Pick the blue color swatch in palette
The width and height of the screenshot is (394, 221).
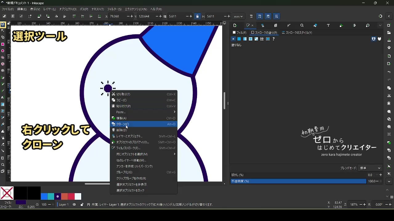[x=44, y=196]
